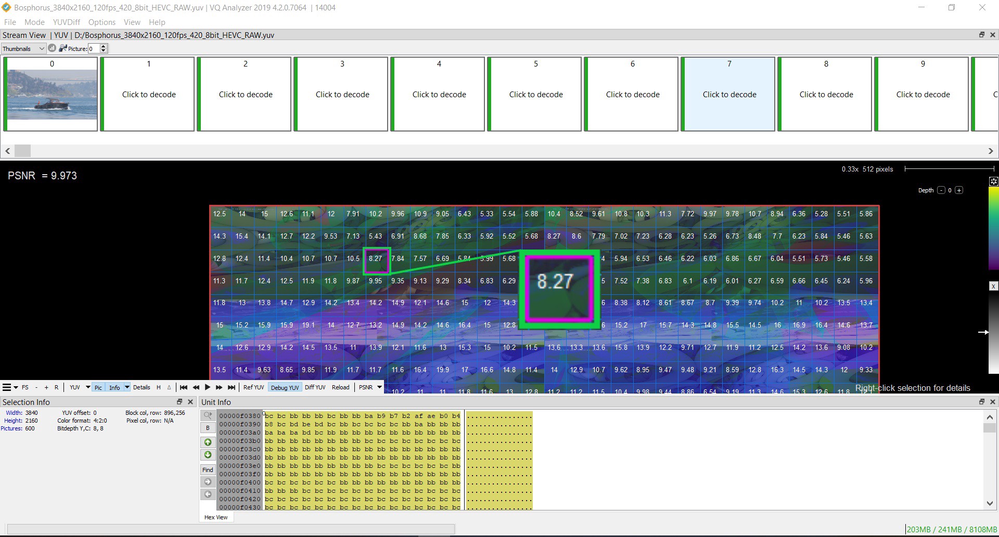999x537 pixels.
Task: Open the Info options dropdown arrow
Action: (127, 387)
